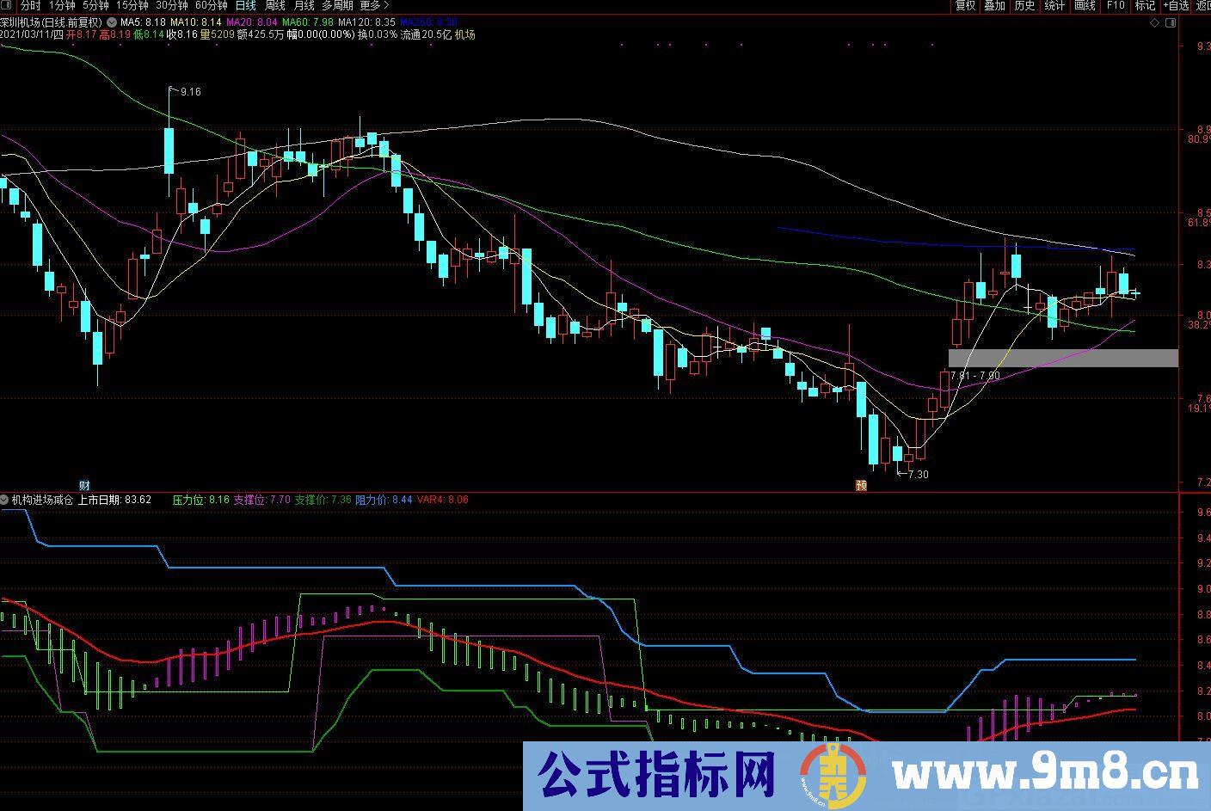
Task: Expand the 机构进场减仓 indicator dropdown arrow
Action: [x=5, y=499]
